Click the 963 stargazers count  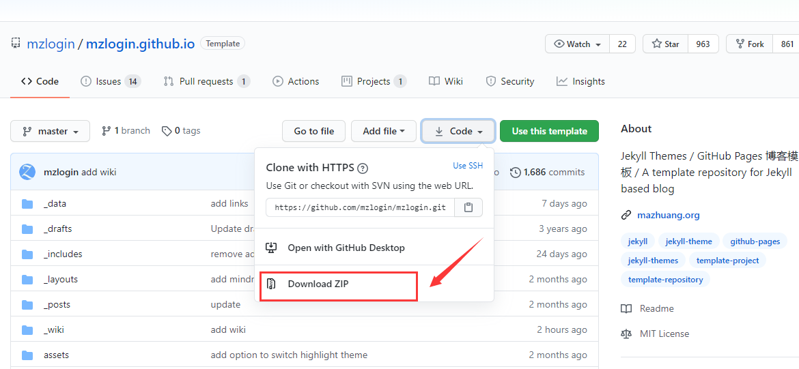click(703, 44)
